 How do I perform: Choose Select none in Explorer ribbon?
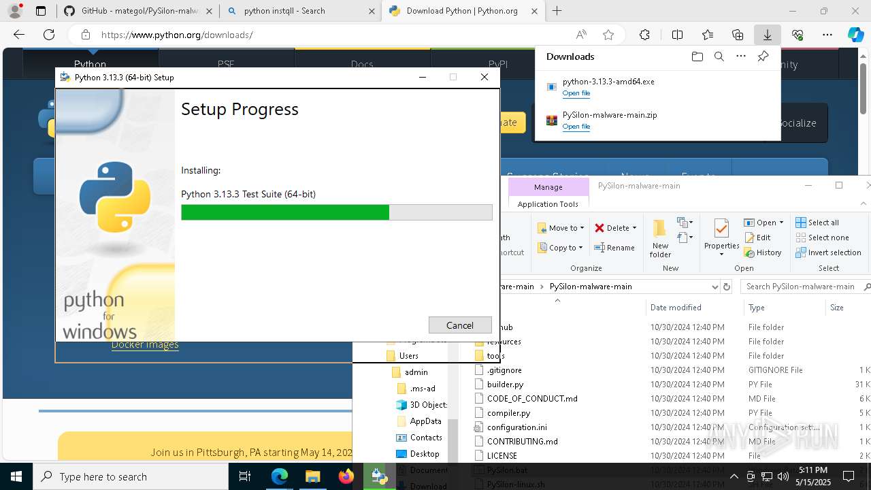coord(822,238)
